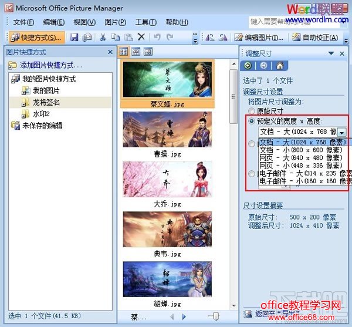352x327 pixels.
Task: Click the Home icon in task pane
Action: (280, 66)
